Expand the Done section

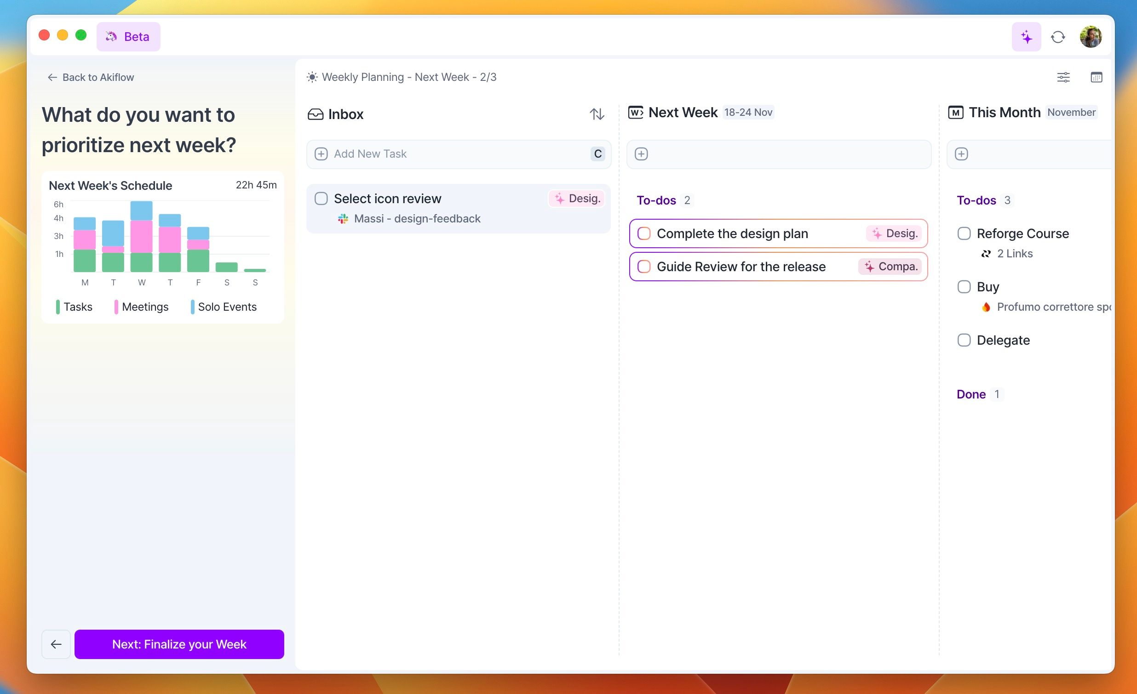[x=971, y=394]
